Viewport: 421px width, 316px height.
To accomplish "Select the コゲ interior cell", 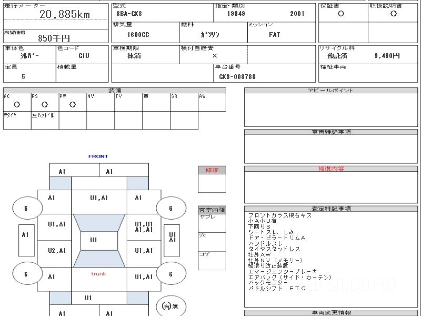I will pyautogui.click(x=212, y=261).
